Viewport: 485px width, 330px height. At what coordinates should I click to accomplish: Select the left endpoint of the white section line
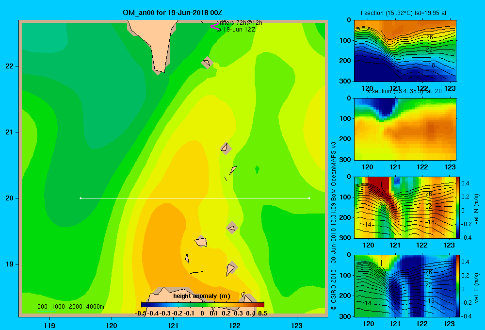tap(81, 198)
